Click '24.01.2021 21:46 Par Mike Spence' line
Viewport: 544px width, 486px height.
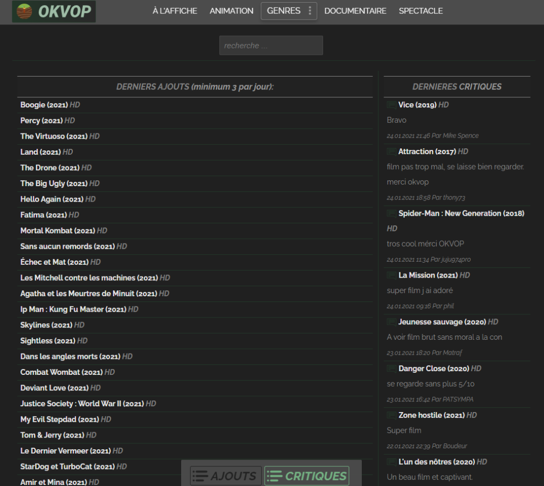point(432,136)
